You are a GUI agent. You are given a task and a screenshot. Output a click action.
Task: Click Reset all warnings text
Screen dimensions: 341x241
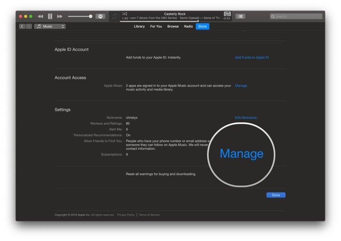coord(161,174)
